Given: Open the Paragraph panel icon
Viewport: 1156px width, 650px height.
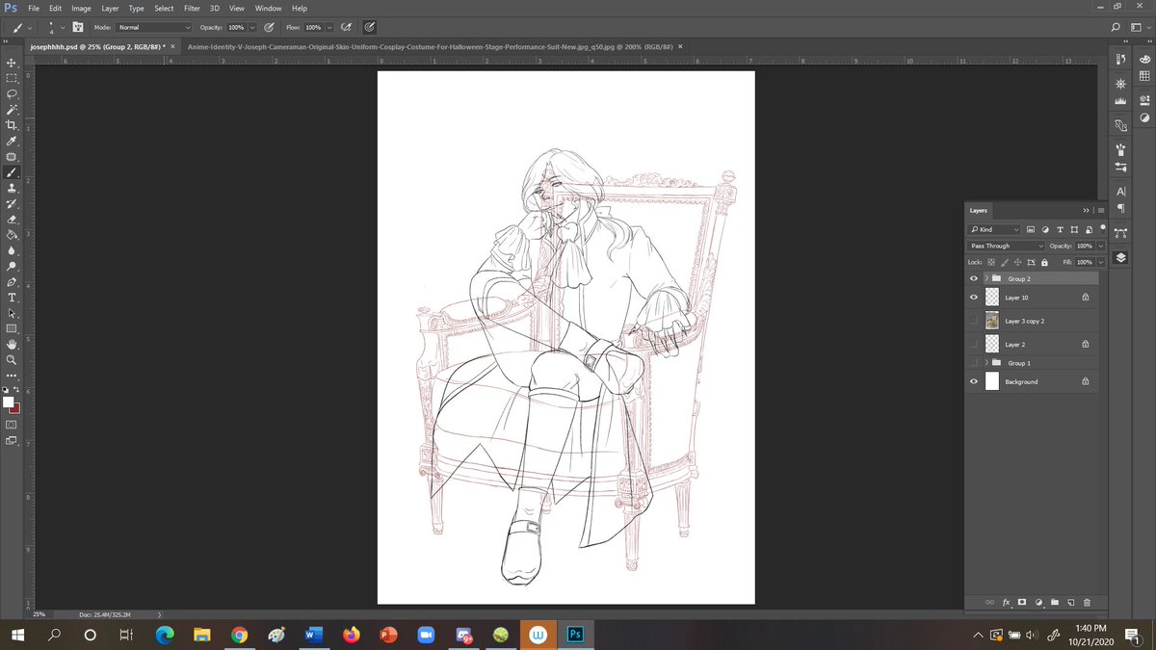Looking at the screenshot, I should tap(1120, 209).
